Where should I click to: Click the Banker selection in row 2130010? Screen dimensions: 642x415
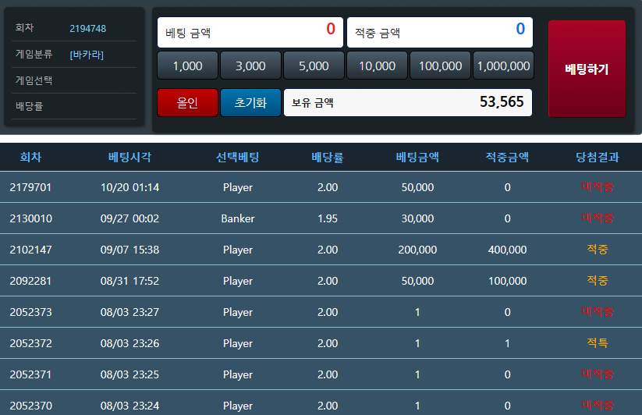tap(237, 218)
